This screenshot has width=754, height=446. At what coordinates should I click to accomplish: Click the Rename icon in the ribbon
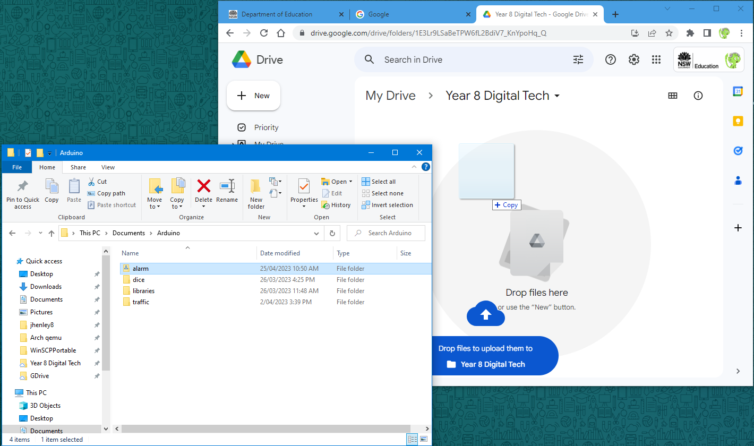[227, 186]
